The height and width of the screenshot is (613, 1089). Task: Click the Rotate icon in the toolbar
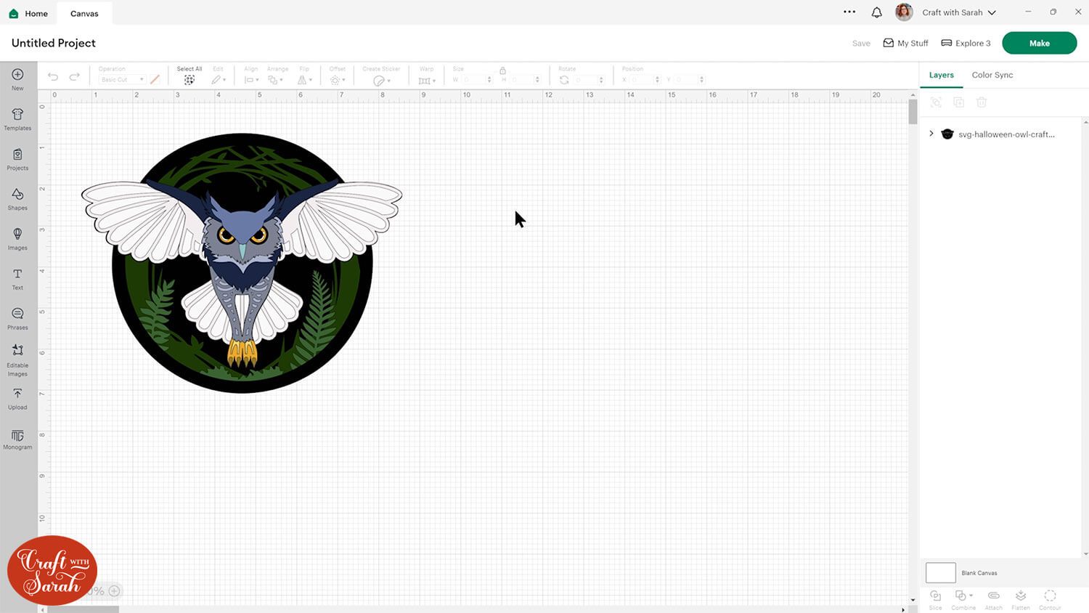tap(564, 80)
